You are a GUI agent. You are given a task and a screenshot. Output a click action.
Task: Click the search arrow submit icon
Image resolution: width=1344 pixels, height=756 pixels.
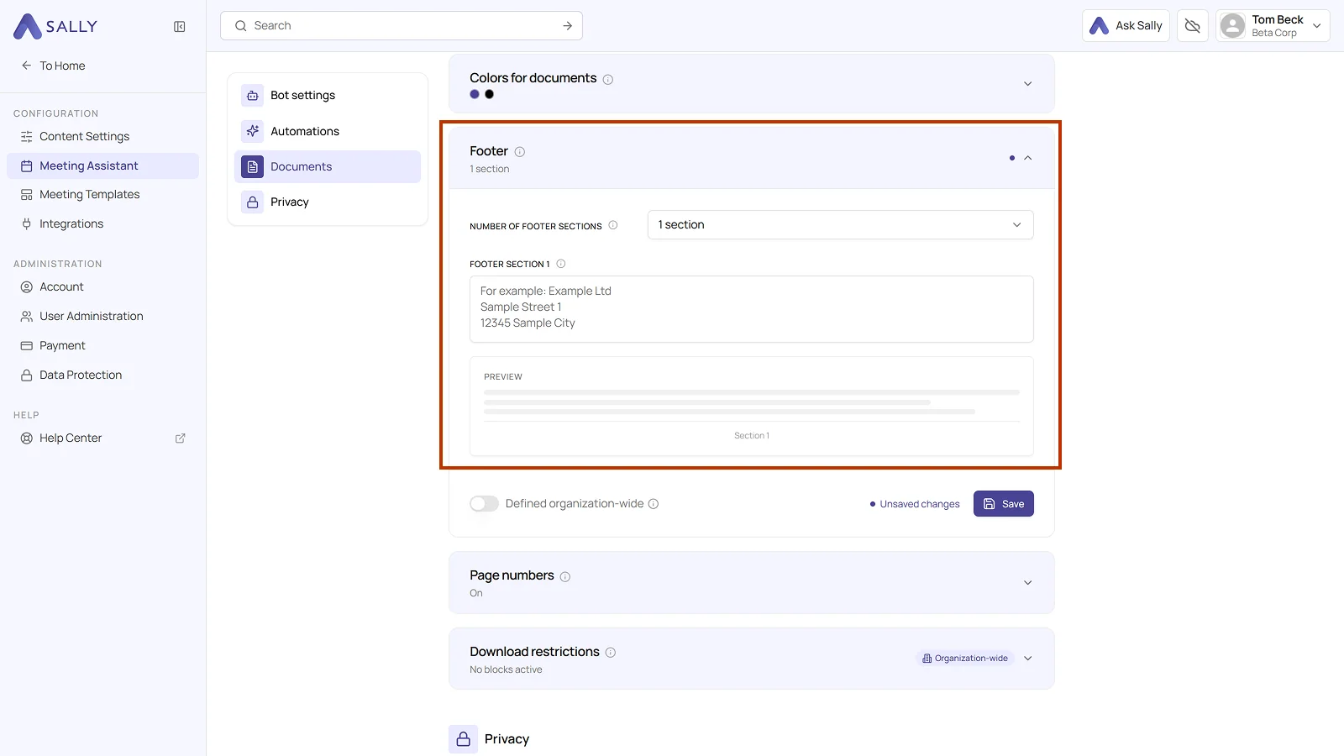point(568,26)
